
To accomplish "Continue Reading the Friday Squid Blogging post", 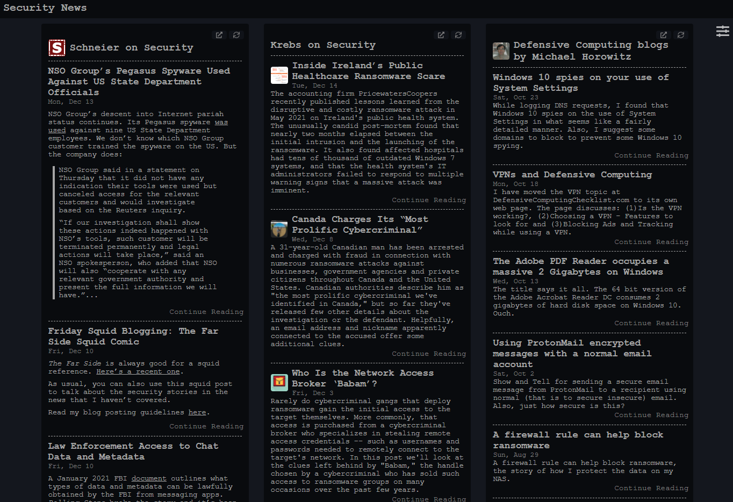I will (x=206, y=426).
